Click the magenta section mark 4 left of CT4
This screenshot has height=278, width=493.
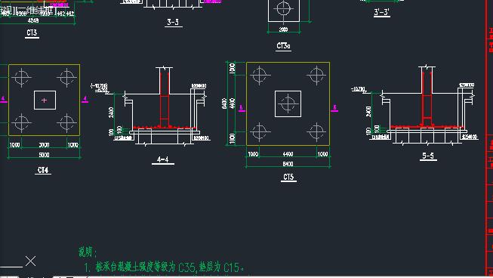3,99
